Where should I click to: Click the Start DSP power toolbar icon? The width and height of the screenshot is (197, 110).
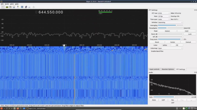pyautogui.click(x=3, y=7)
